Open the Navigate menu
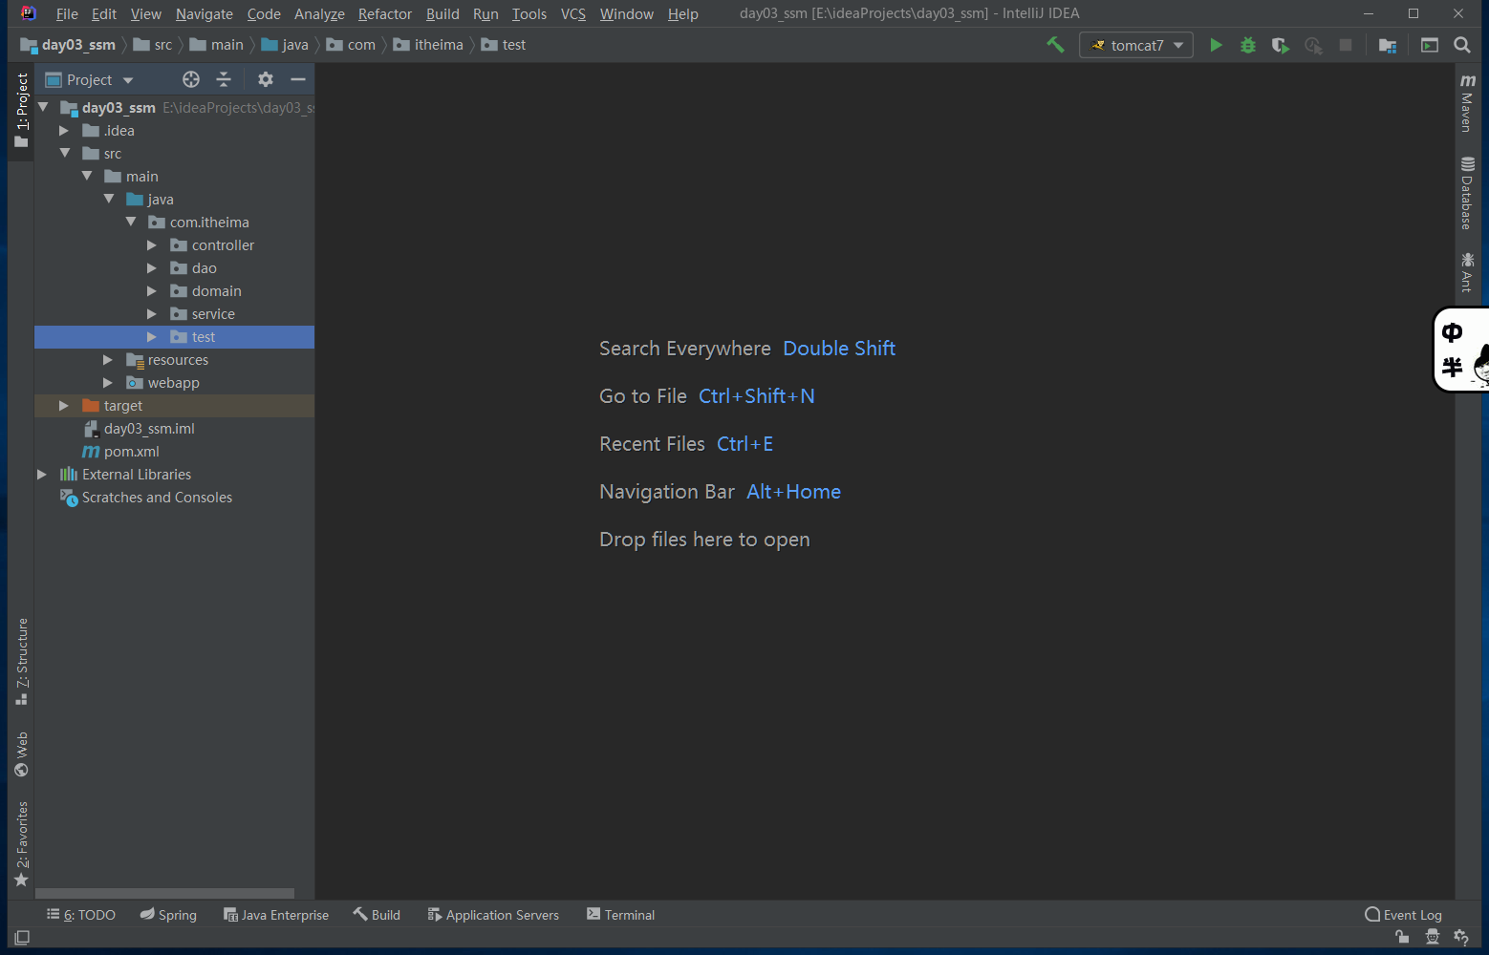1489x955 pixels. click(x=204, y=14)
